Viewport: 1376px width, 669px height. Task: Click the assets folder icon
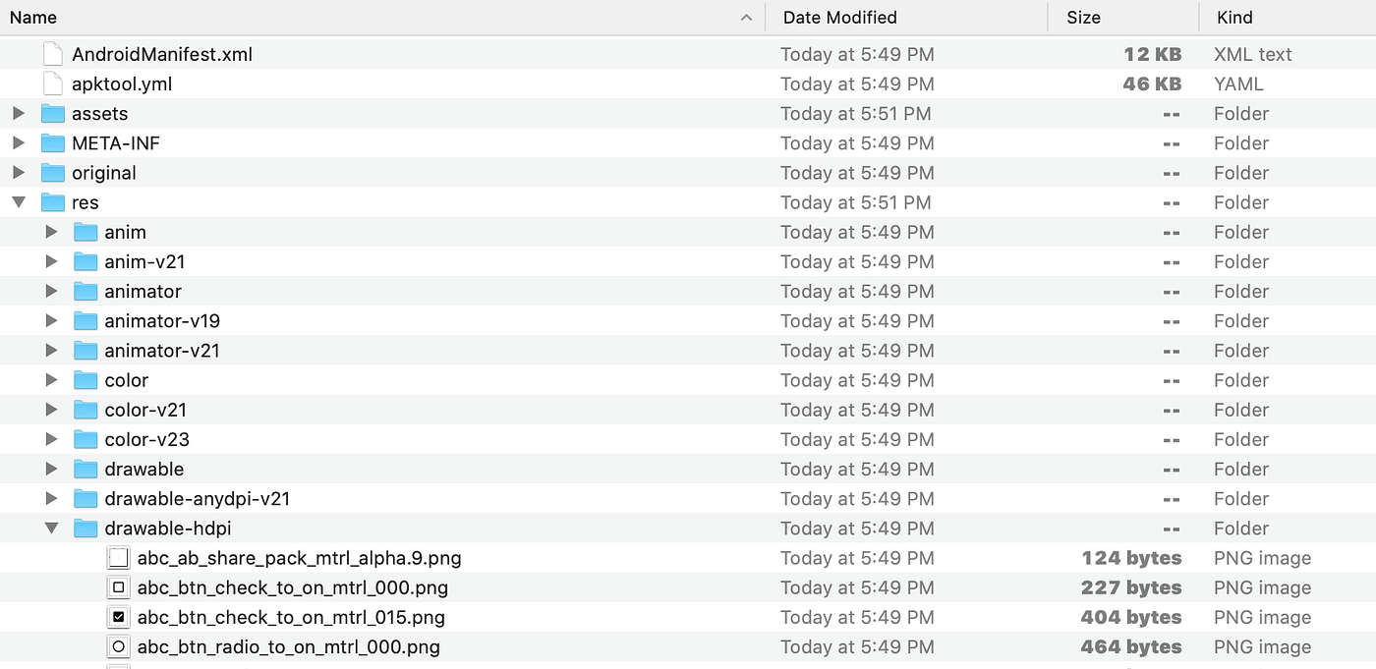click(53, 113)
